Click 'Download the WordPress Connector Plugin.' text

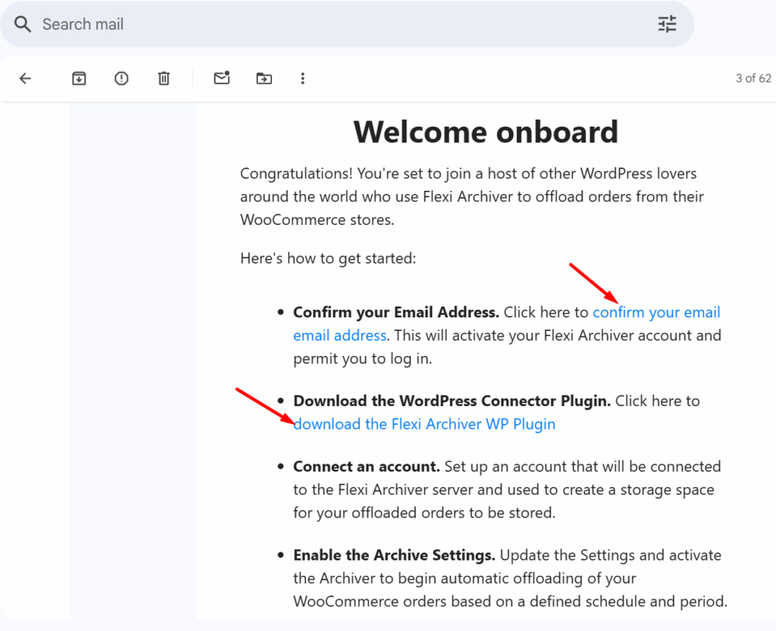pyautogui.click(x=452, y=401)
